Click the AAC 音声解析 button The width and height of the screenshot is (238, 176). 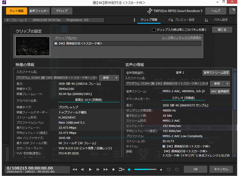(220, 91)
